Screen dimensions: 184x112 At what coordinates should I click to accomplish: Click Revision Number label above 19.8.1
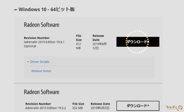point(37,38)
